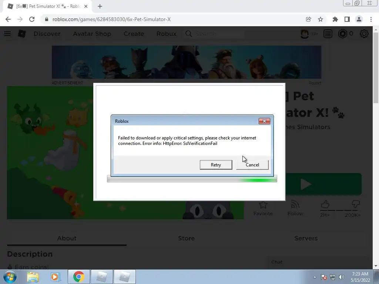Close the Roblox error dialog with X
The height and width of the screenshot is (284, 379).
pyautogui.click(x=264, y=121)
